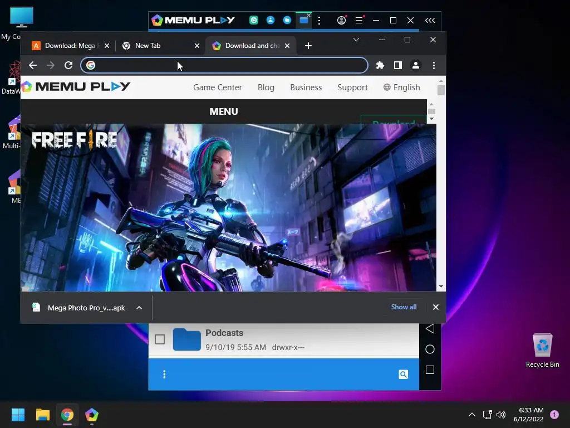Open the Game Center menu item
The height and width of the screenshot is (428, 570).
[218, 87]
